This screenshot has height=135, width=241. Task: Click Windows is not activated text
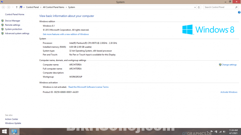tap(55, 87)
